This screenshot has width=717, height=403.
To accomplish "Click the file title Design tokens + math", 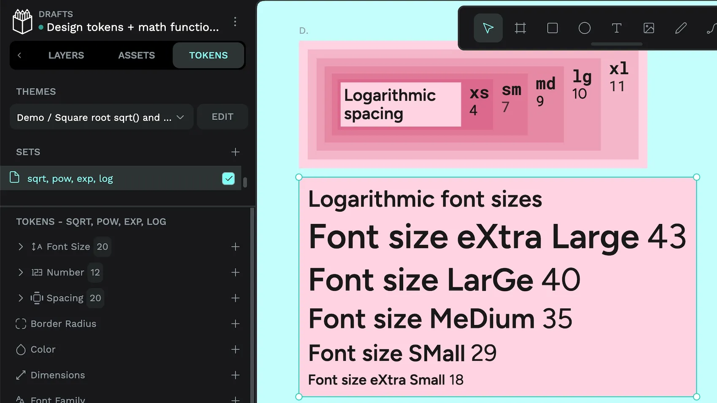I will click(x=133, y=27).
